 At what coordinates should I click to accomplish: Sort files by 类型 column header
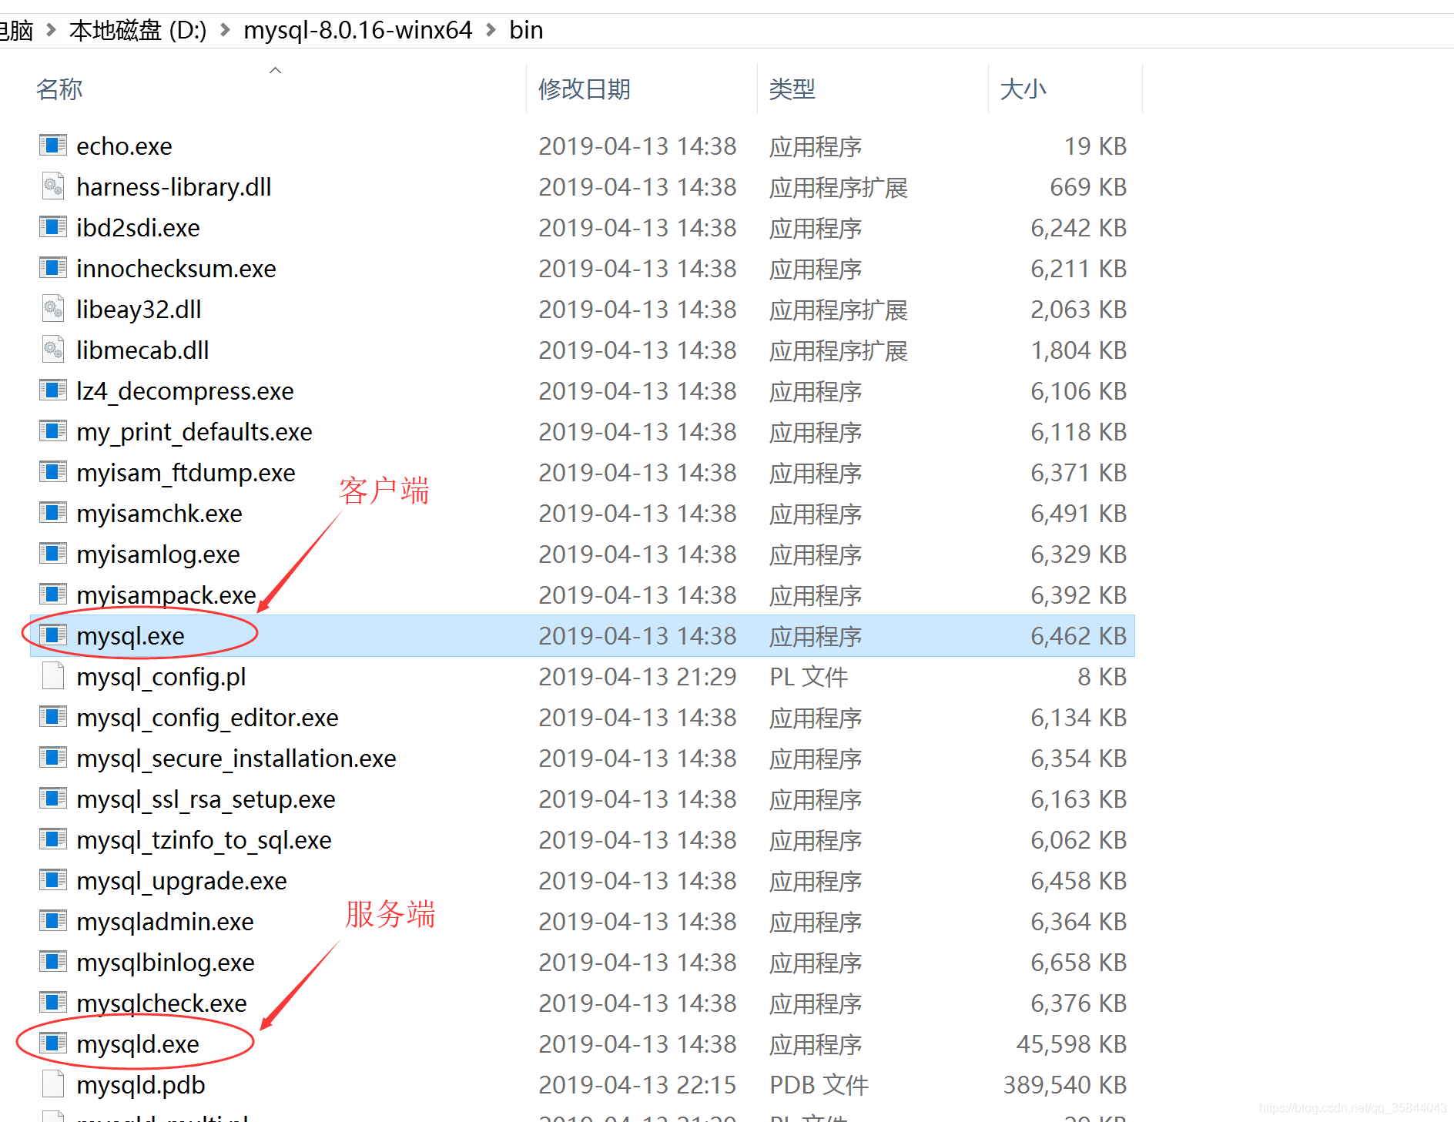coord(792,89)
